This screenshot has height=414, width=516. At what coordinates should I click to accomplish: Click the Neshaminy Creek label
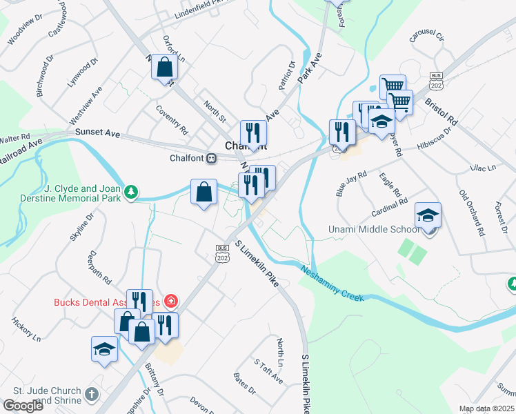(x=333, y=284)
